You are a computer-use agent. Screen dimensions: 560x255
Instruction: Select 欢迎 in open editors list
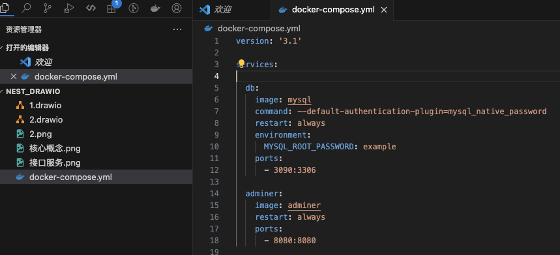point(96,62)
